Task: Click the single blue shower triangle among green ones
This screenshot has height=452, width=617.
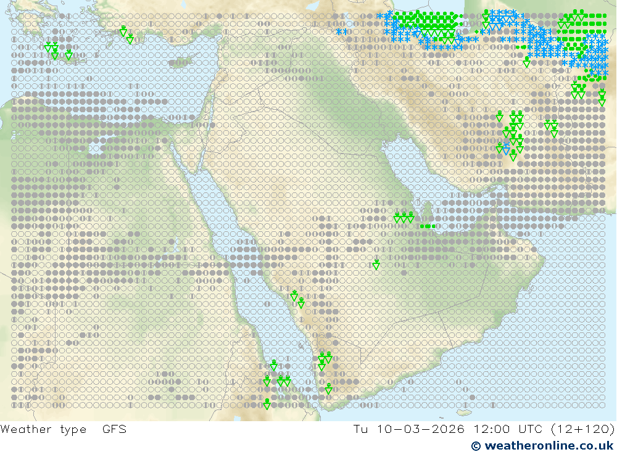Action: [x=506, y=149]
